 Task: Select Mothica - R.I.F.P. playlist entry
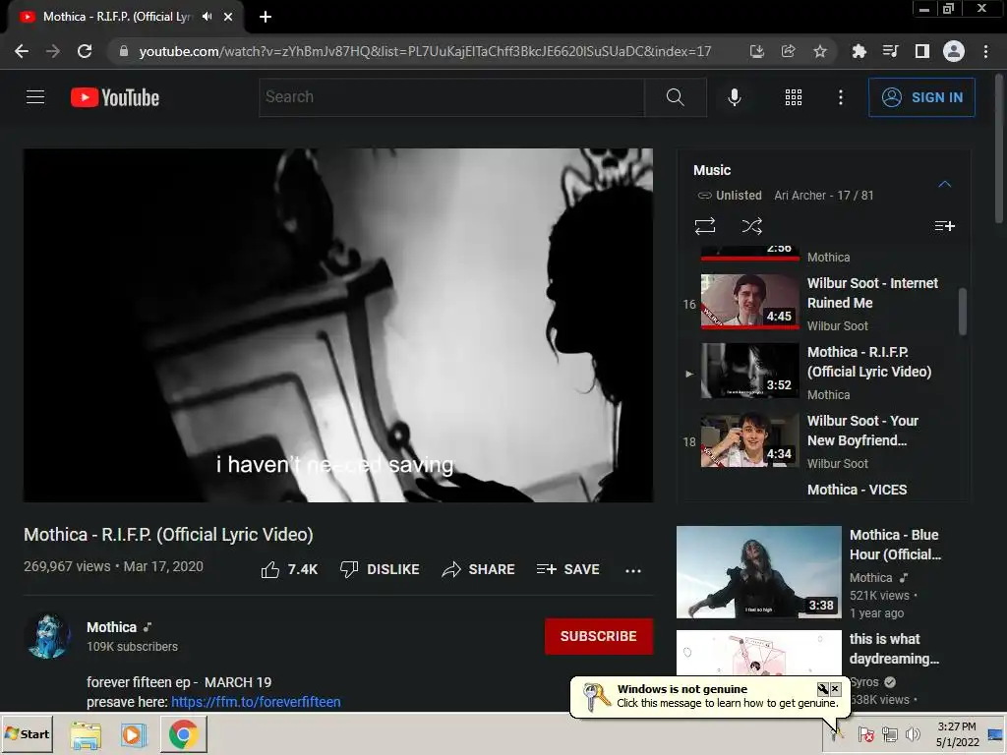(819, 373)
